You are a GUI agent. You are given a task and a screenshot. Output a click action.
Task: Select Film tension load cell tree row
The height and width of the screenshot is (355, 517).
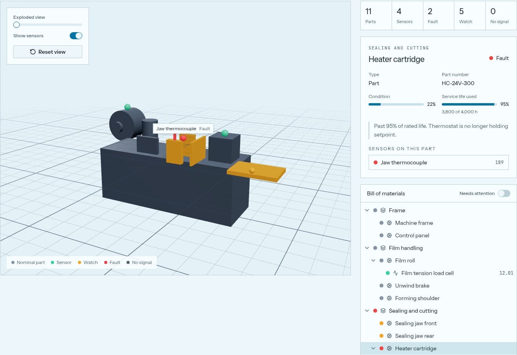click(x=439, y=273)
